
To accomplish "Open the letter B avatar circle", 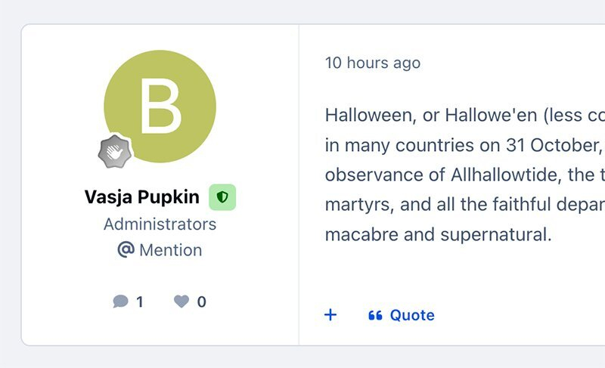I will click(x=160, y=107).
